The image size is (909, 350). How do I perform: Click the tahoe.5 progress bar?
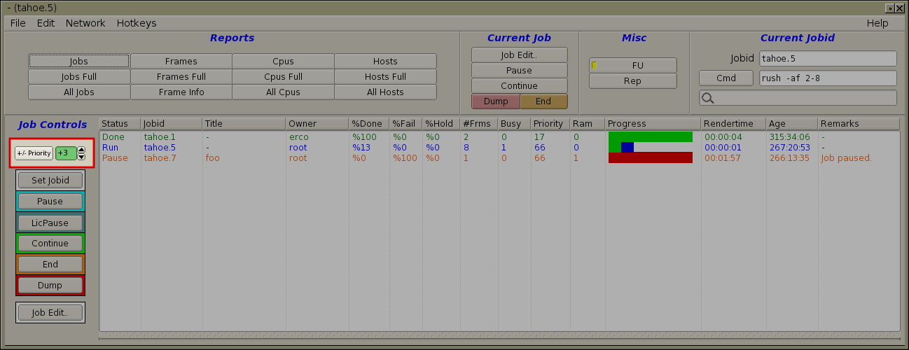click(x=650, y=147)
